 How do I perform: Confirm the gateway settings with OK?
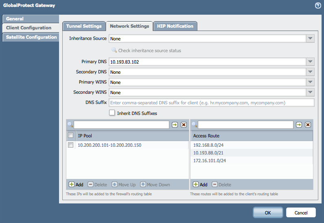(268, 213)
